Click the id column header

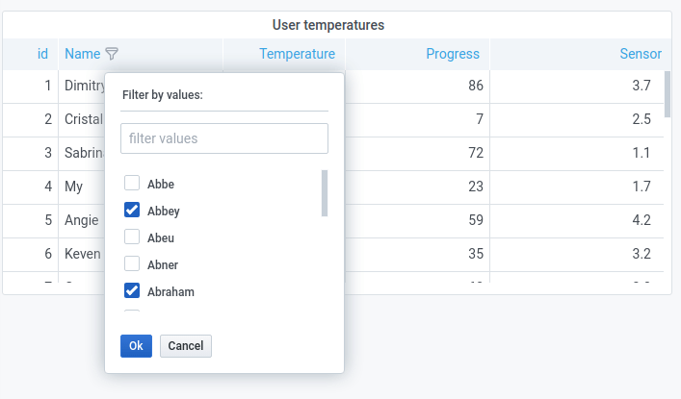tap(42, 54)
